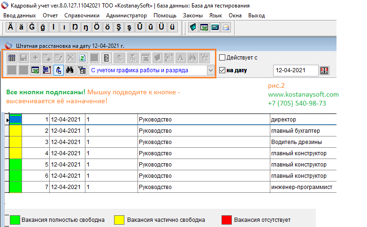Open the 'Окна' menu

coord(235,15)
